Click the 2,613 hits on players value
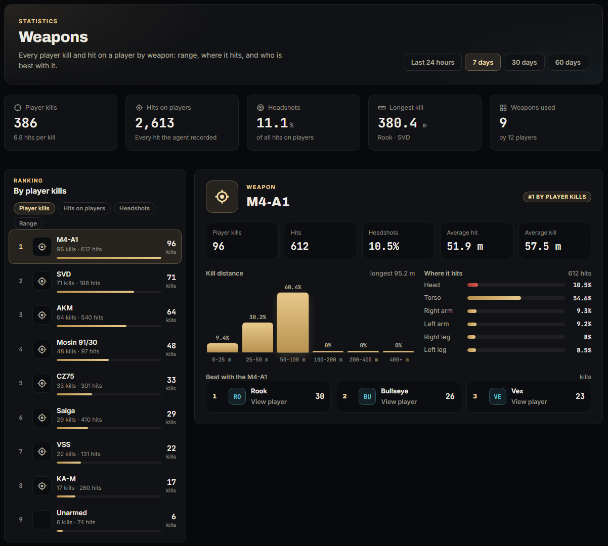Screen dimensions: 608x546 [155, 123]
